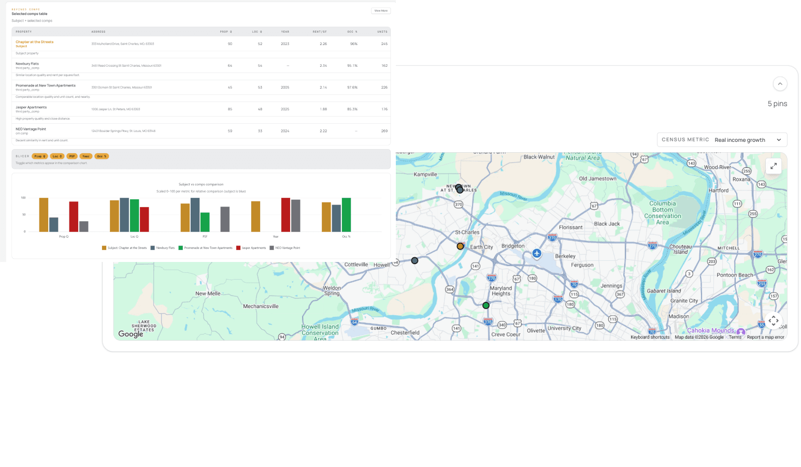Click the Property column header
This screenshot has height=467, width=801.
point(24,32)
